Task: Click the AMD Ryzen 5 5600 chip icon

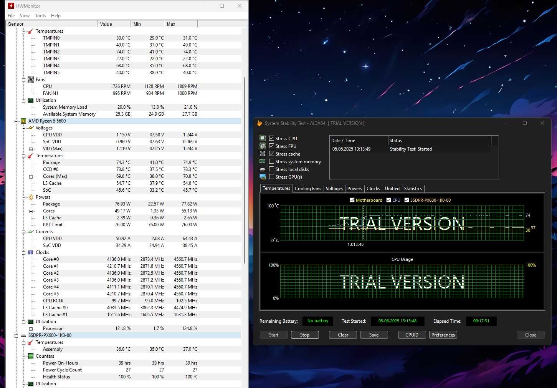Action: (x=23, y=121)
